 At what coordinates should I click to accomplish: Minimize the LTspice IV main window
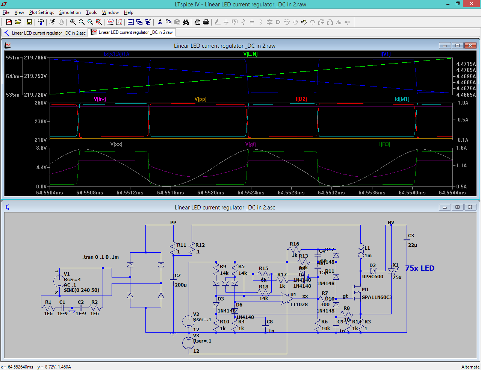448,4
